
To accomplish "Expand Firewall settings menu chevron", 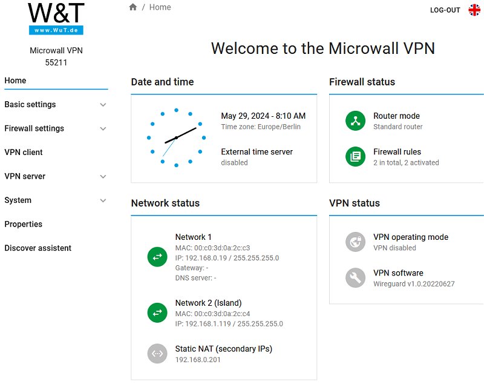I will [x=103, y=128].
